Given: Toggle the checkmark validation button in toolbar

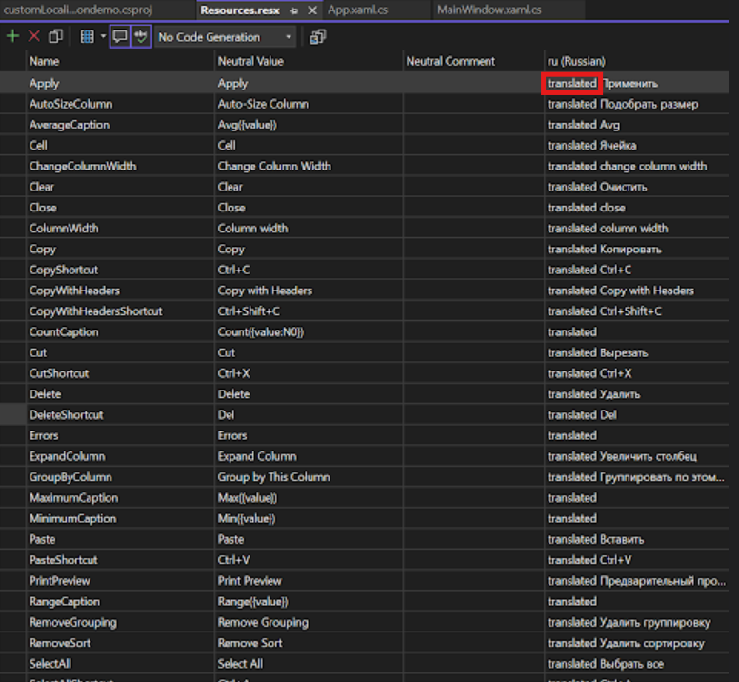Looking at the screenshot, I should tap(142, 37).
